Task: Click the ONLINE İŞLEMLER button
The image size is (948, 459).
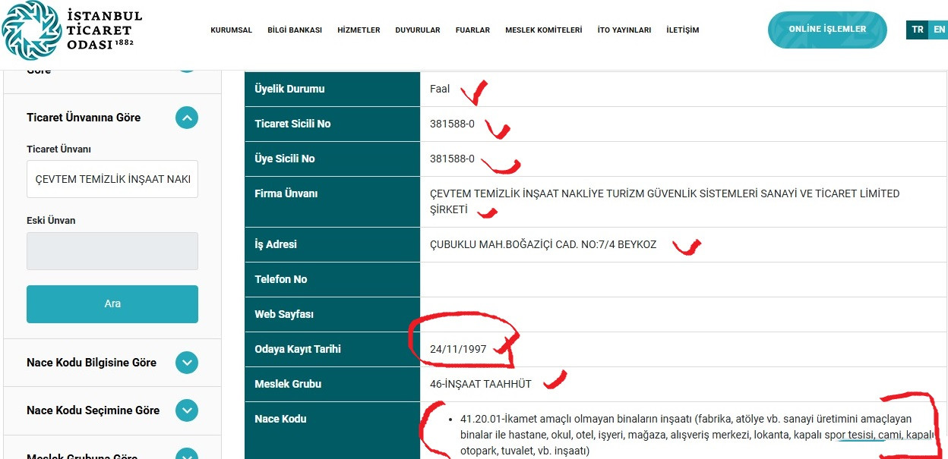Action: click(x=827, y=30)
